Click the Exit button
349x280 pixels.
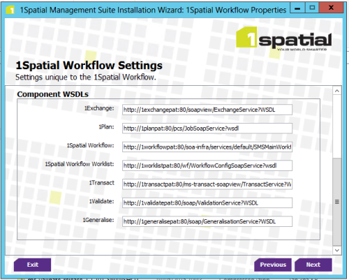tap(32, 265)
